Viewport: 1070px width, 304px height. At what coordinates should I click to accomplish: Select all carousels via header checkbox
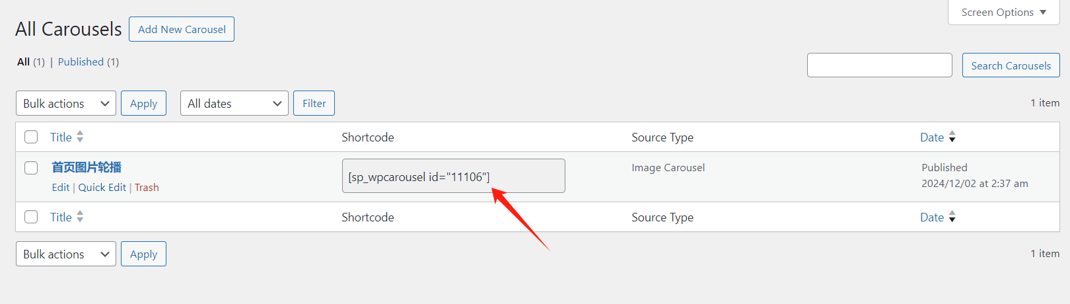pos(31,137)
